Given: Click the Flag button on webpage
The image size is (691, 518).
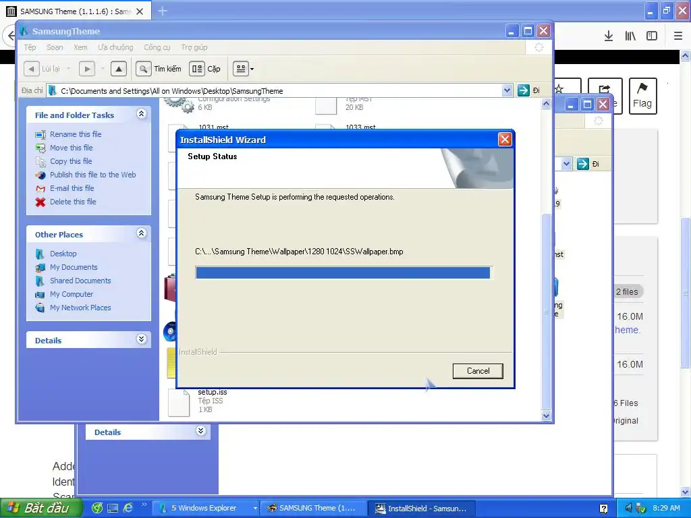Looking at the screenshot, I should [642, 96].
